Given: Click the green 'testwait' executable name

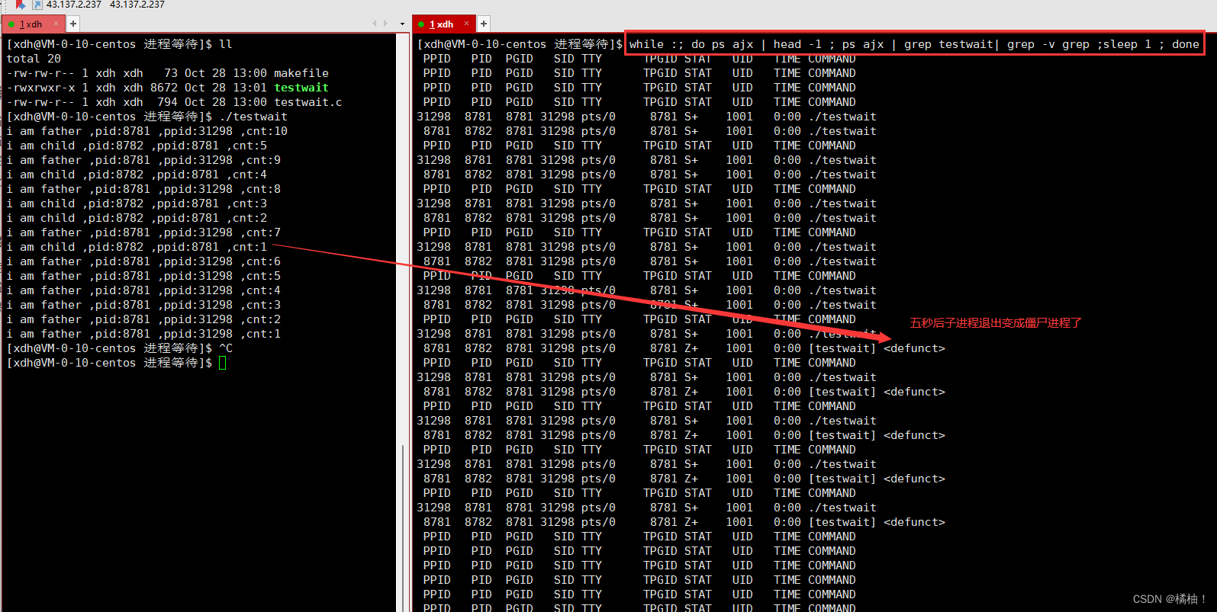Looking at the screenshot, I should 301,88.
